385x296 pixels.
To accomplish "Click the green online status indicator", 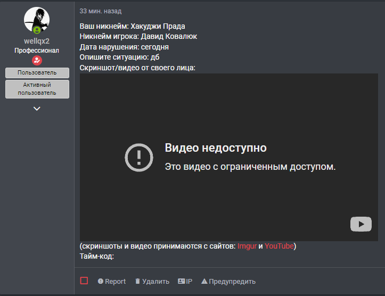I will (37, 30).
